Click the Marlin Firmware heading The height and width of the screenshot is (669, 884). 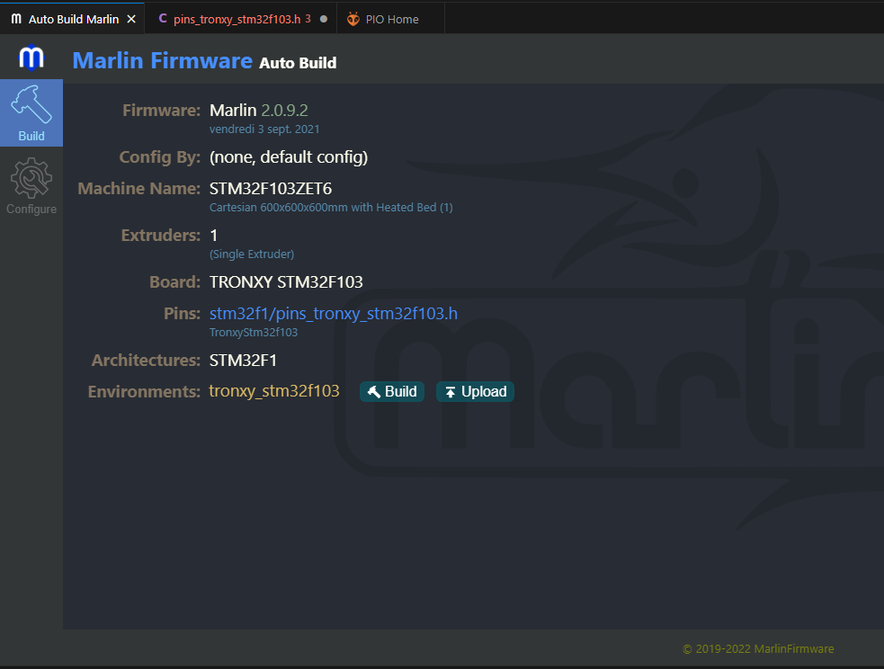click(163, 60)
